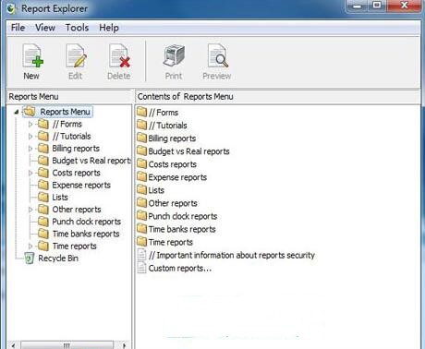Click the reports security document icon

pos(141,255)
